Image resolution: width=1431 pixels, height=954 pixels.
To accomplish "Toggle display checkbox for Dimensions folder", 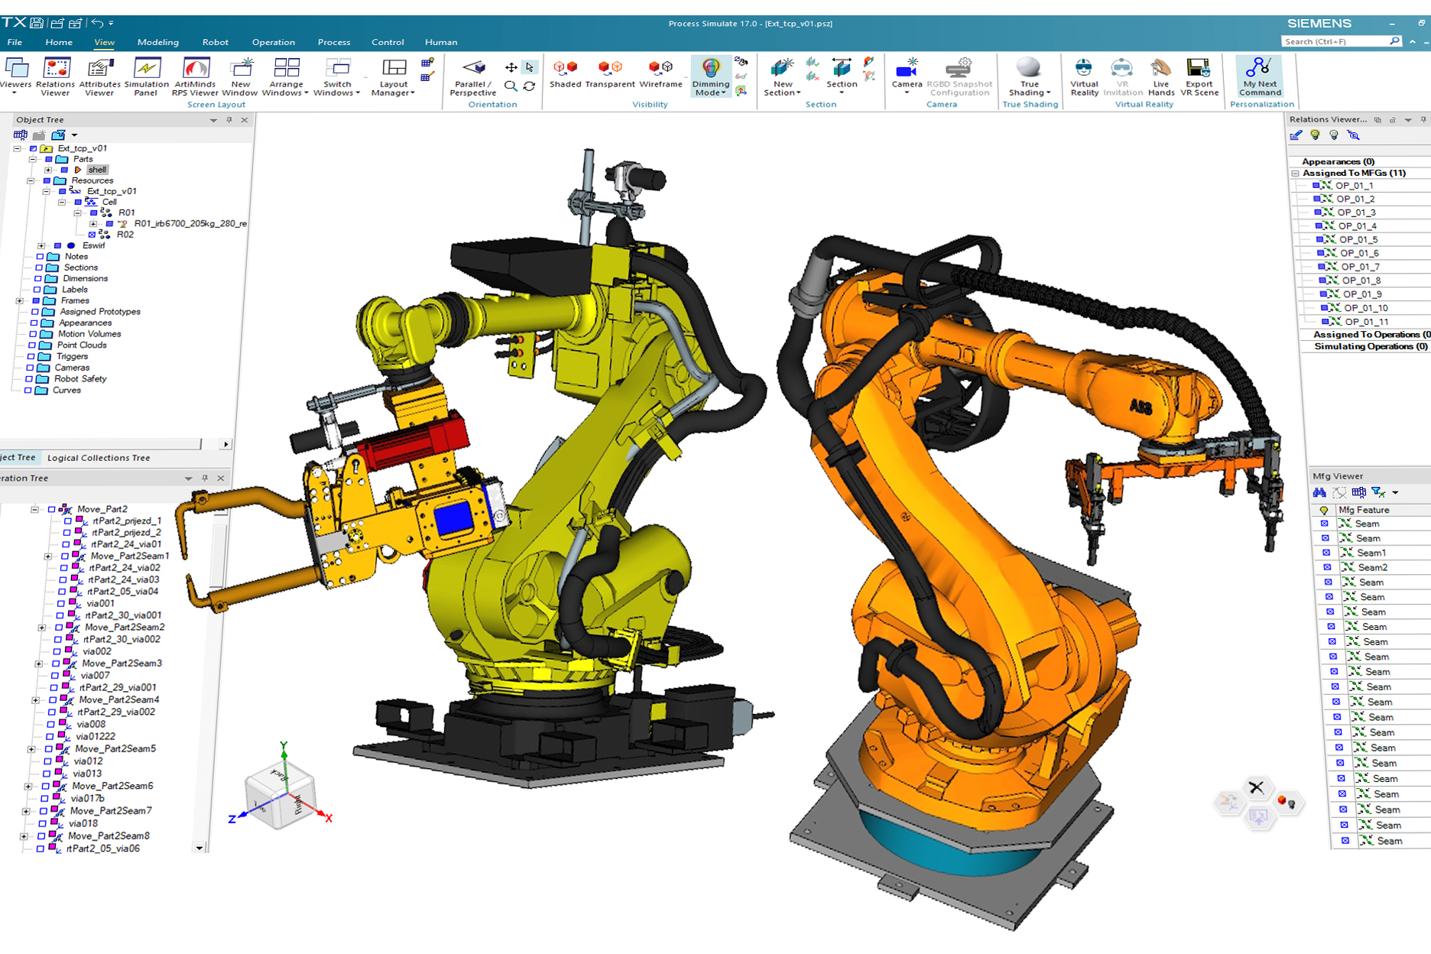I will click(x=38, y=279).
